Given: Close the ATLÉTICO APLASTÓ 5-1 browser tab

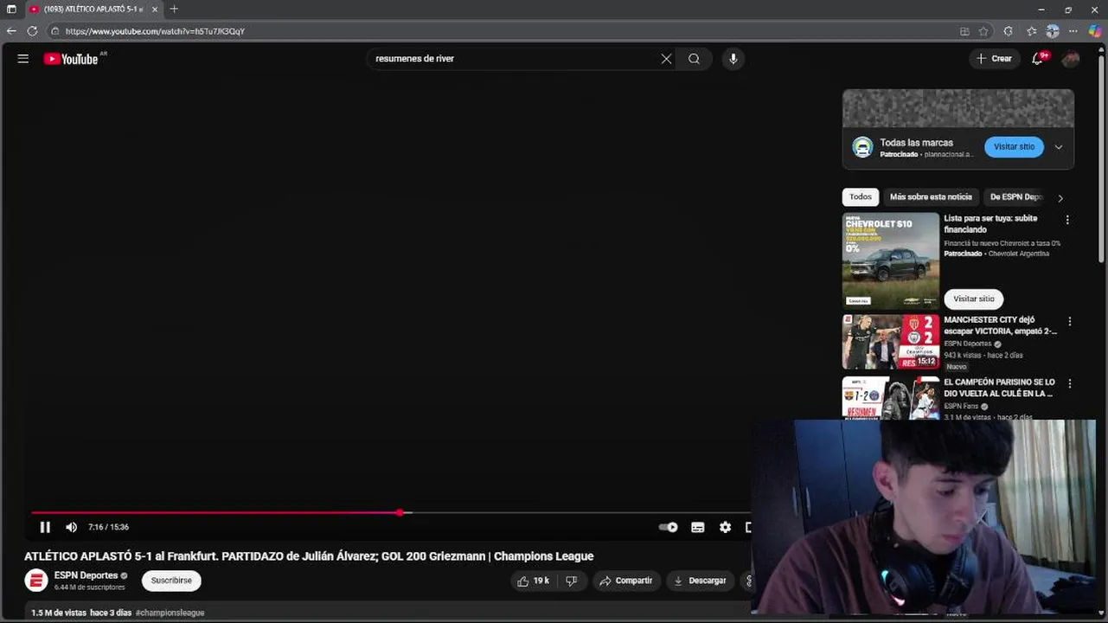Looking at the screenshot, I should point(155,9).
